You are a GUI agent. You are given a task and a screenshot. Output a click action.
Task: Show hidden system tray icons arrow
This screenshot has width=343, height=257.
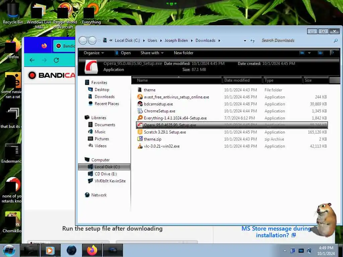285,251
